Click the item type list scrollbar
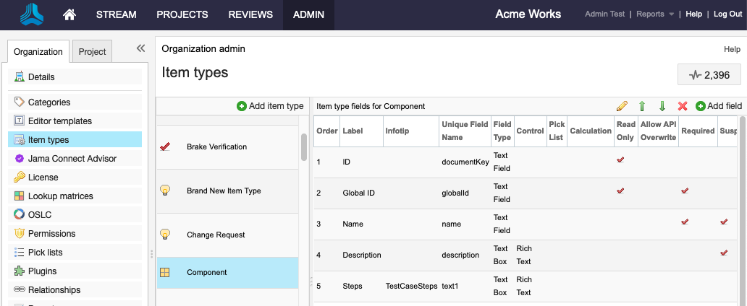The width and height of the screenshot is (747, 306). [x=304, y=148]
